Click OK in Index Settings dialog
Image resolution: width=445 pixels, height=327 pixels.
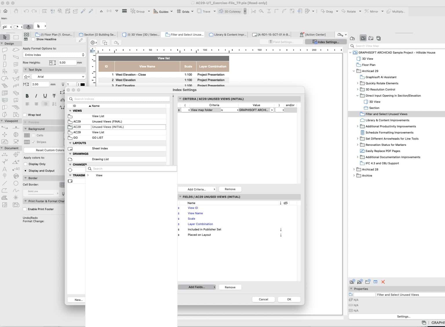pyautogui.click(x=289, y=300)
